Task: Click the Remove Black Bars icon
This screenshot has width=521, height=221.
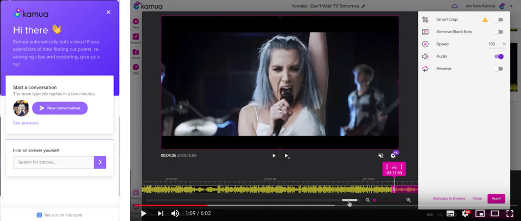Action: pos(425,32)
